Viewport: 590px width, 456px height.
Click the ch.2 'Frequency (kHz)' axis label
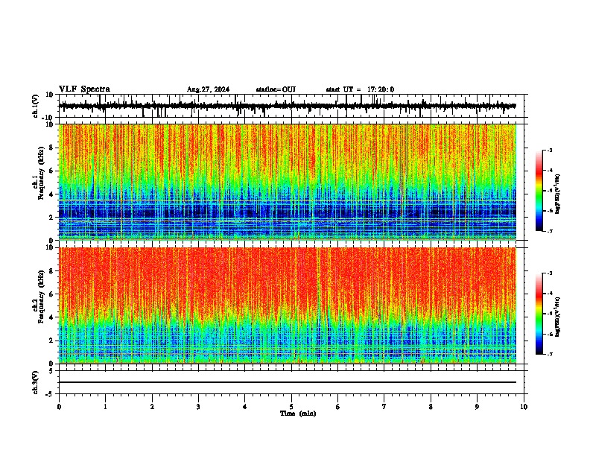point(41,297)
